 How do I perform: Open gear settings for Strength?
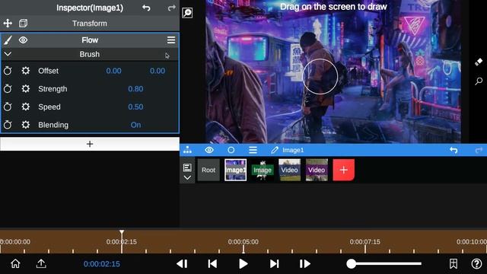(26, 89)
